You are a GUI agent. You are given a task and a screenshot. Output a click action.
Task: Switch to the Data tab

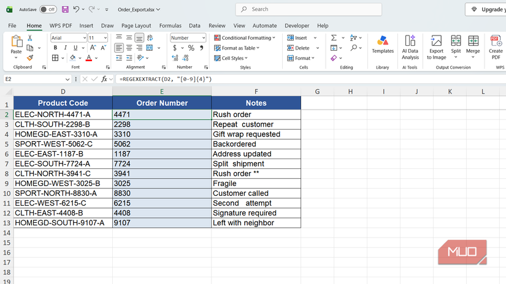coord(194,26)
